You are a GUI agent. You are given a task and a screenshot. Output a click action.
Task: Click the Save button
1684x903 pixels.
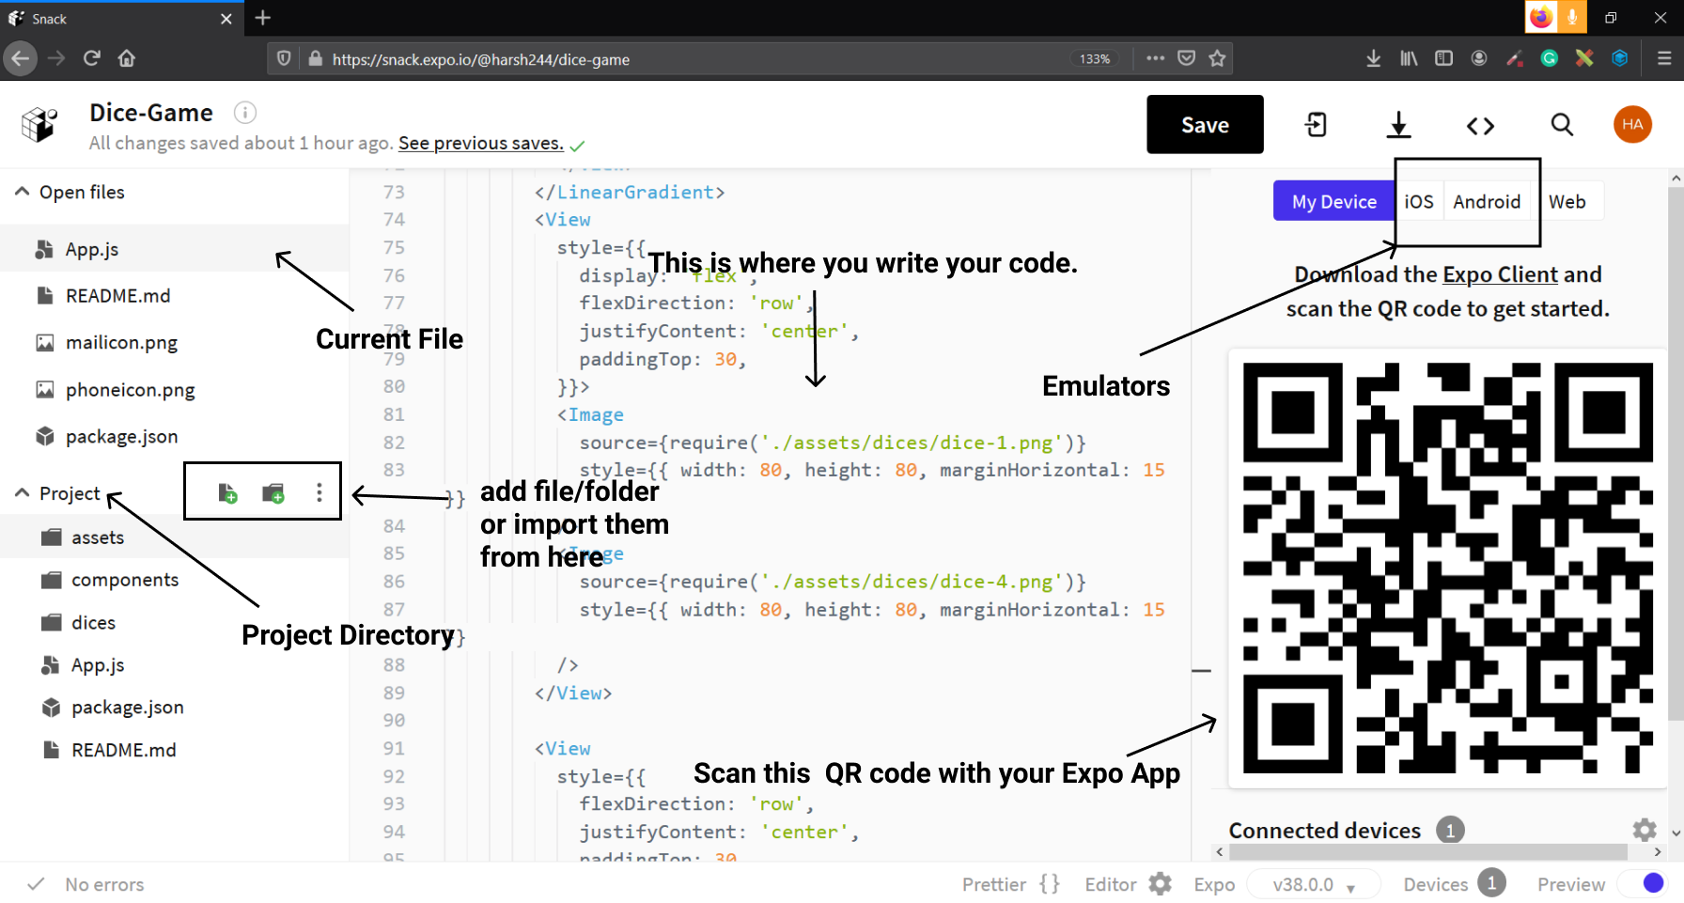[x=1205, y=124]
